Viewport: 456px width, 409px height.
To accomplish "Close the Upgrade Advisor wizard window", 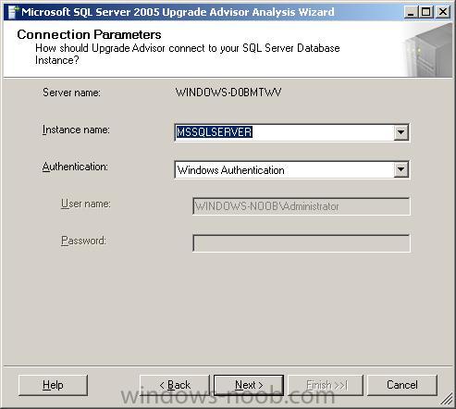I will point(443,12).
